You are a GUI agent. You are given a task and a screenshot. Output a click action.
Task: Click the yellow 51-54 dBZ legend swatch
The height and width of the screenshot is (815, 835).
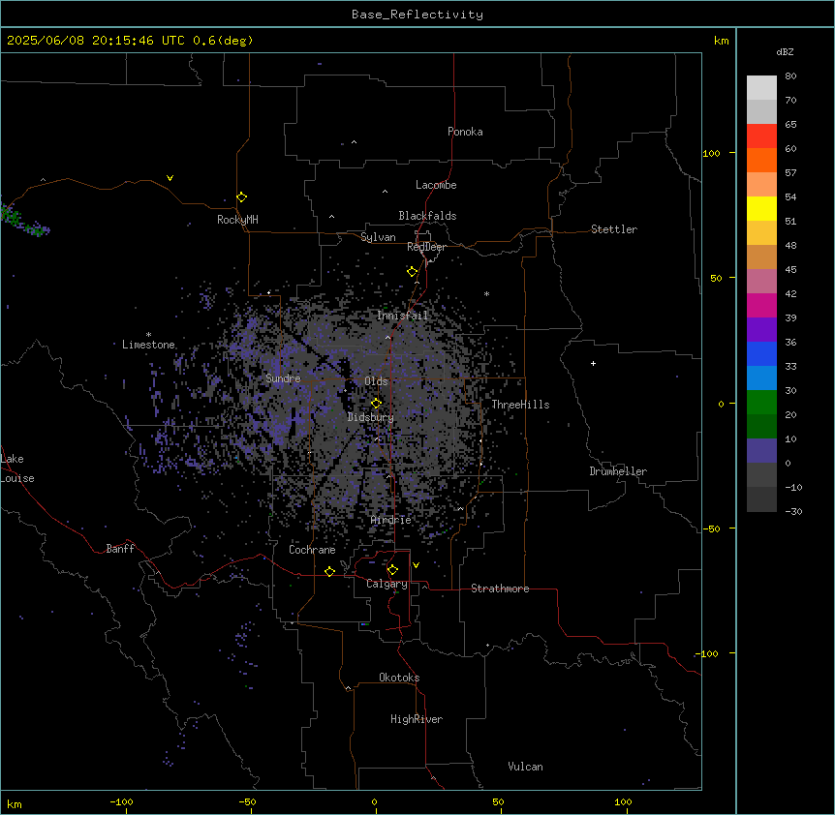761,208
